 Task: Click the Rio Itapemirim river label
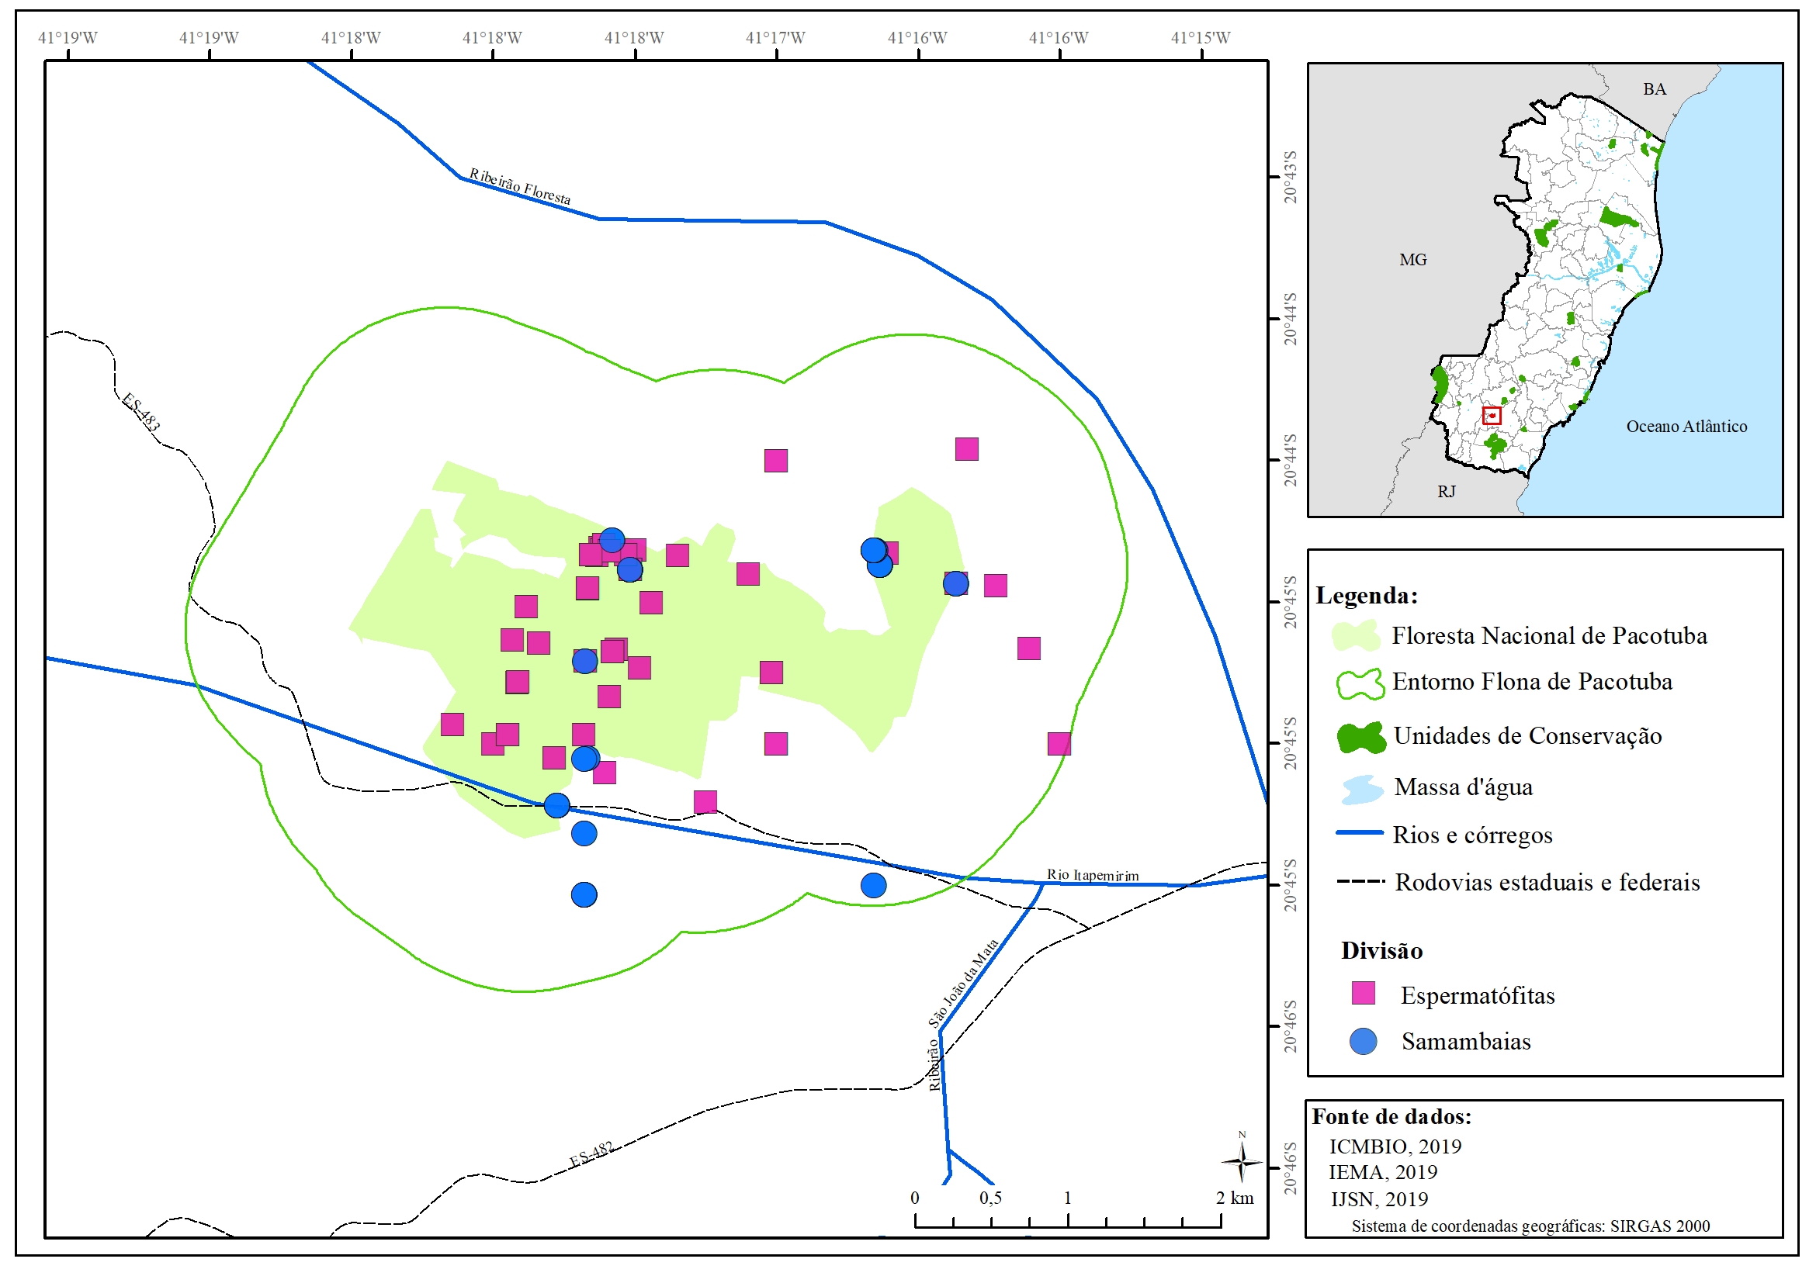click(x=1092, y=874)
